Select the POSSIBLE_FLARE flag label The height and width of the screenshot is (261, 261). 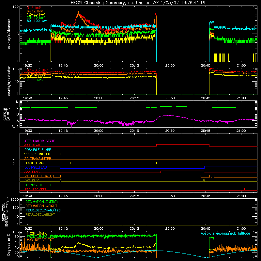(x=38, y=150)
